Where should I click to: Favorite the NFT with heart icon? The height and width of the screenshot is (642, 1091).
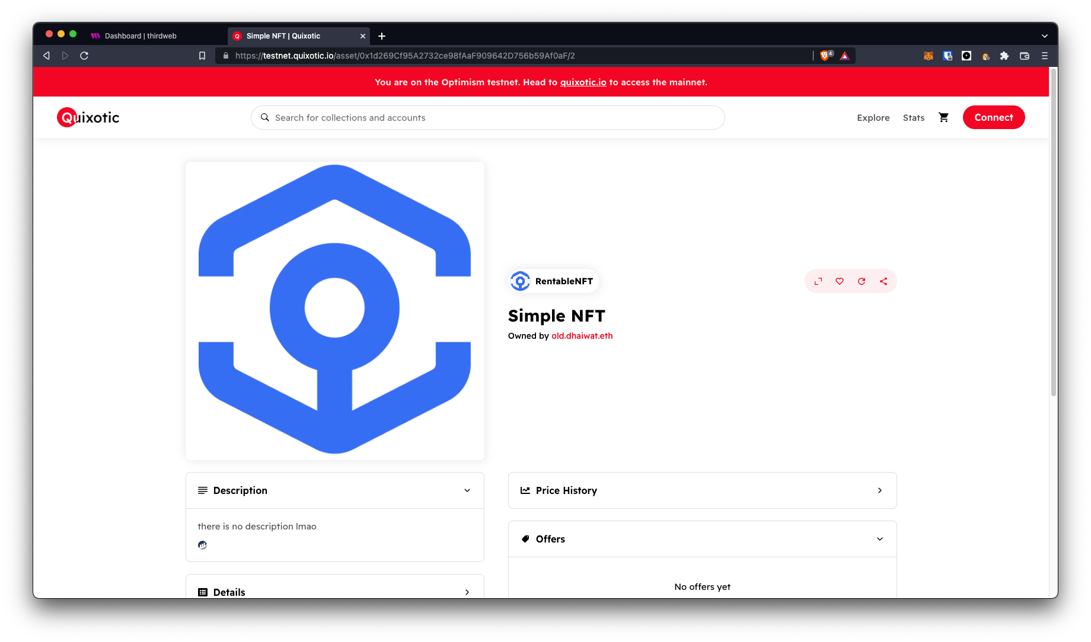(x=840, y=281)
